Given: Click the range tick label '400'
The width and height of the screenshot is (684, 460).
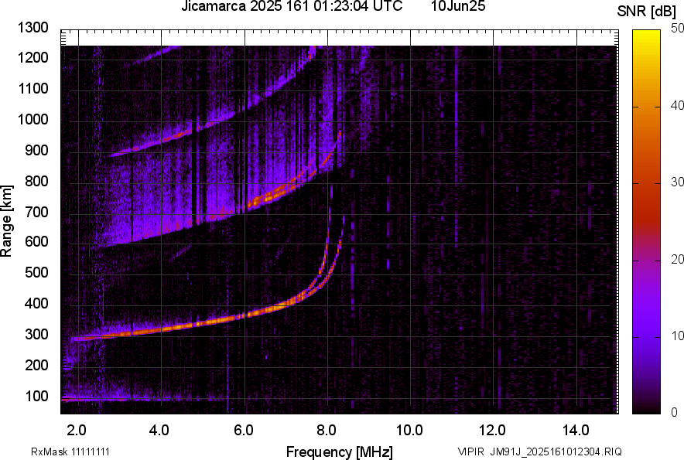Looking at the screenshot, I should tap(36, 303).
